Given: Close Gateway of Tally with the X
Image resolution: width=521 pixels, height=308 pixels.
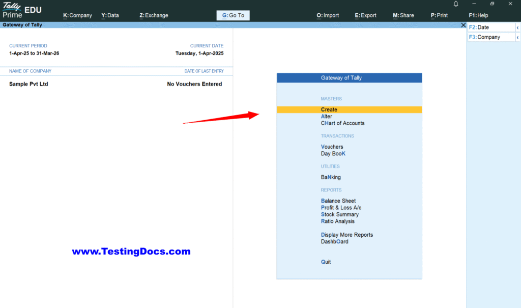Looking at the screenshot, I should [463, 24].
